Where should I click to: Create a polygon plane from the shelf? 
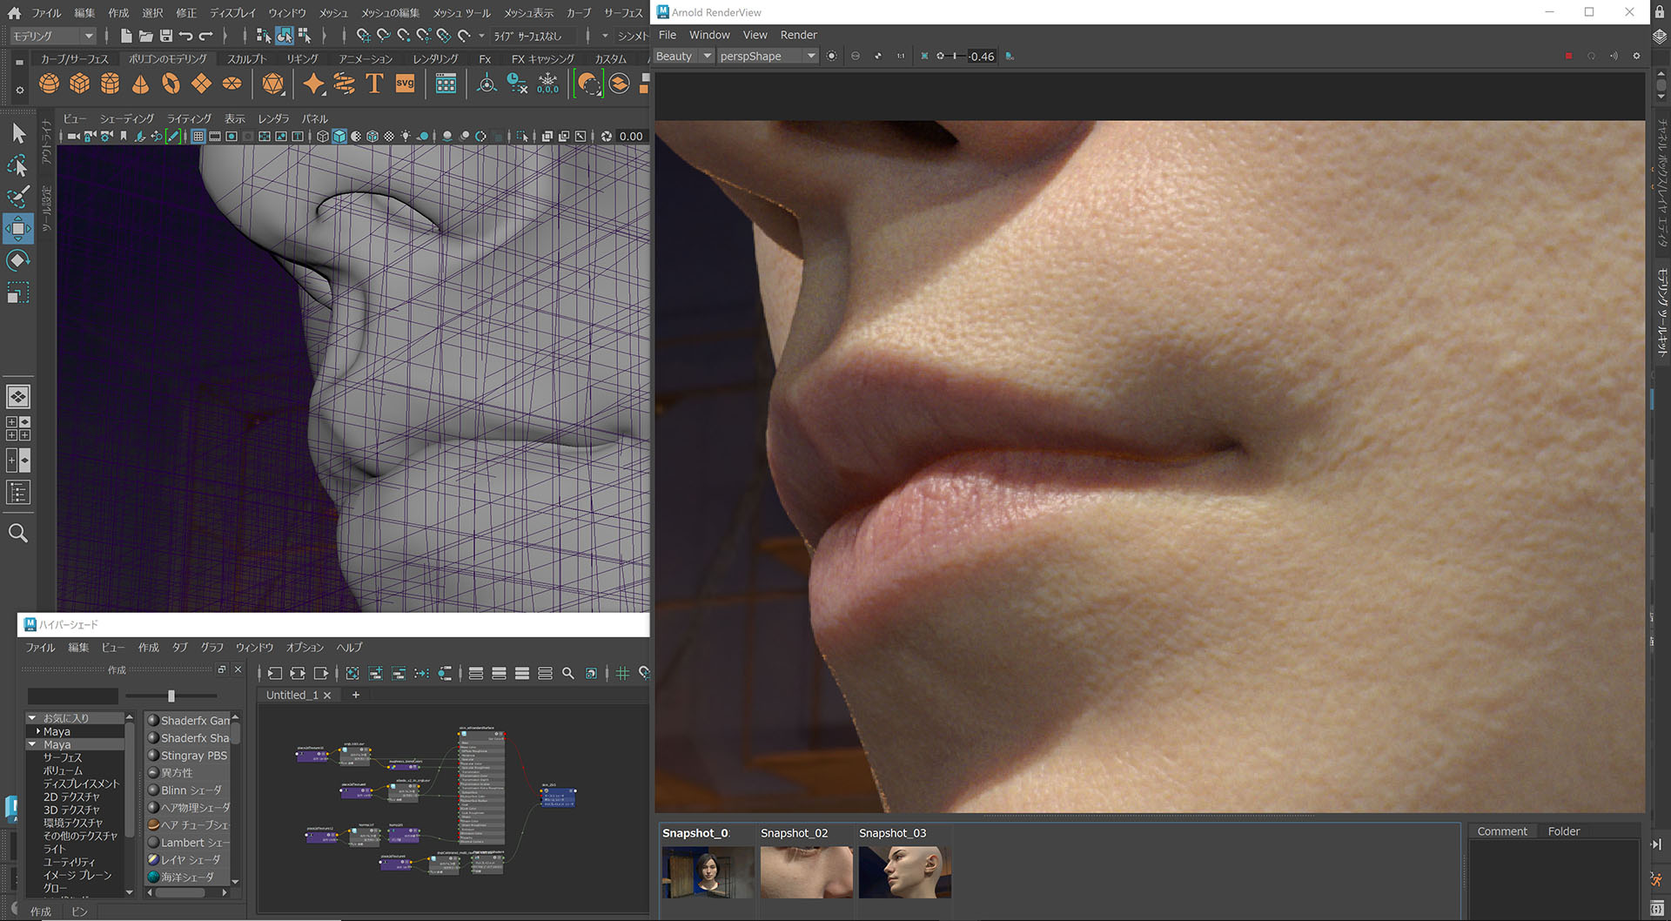point(201,84)
